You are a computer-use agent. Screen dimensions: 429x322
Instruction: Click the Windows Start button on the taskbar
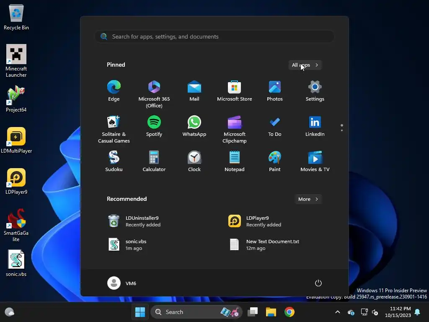pyautogui.click(x=140, y=312)
